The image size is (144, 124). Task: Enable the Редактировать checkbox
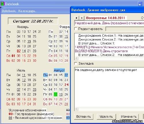pyautogui.click(x=76, y=29)
